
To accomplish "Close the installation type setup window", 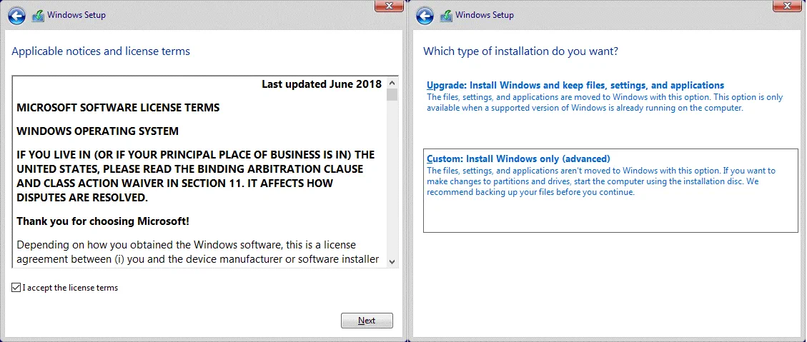I will [x=788, y=6].
